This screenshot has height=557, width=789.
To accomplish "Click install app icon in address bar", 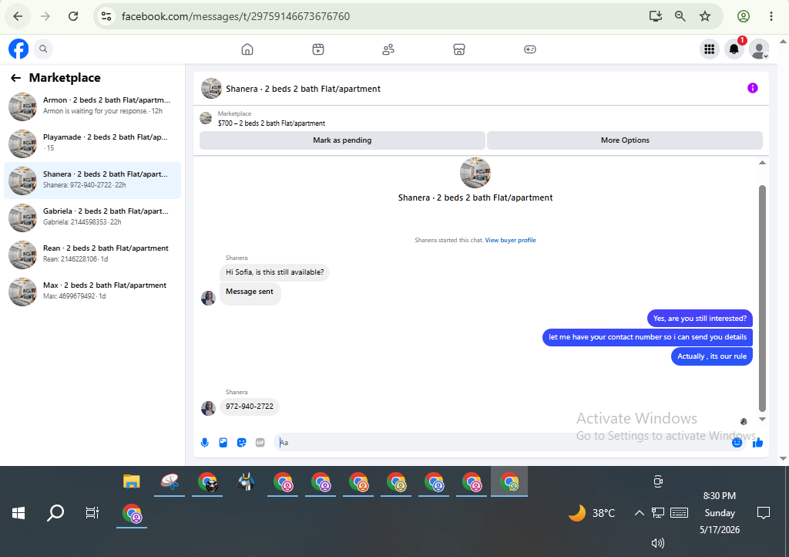I will pos(656,16).
